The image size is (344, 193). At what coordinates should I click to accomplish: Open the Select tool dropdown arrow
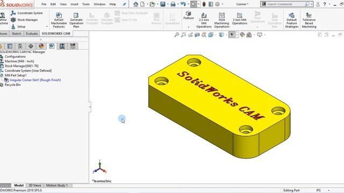198,4
